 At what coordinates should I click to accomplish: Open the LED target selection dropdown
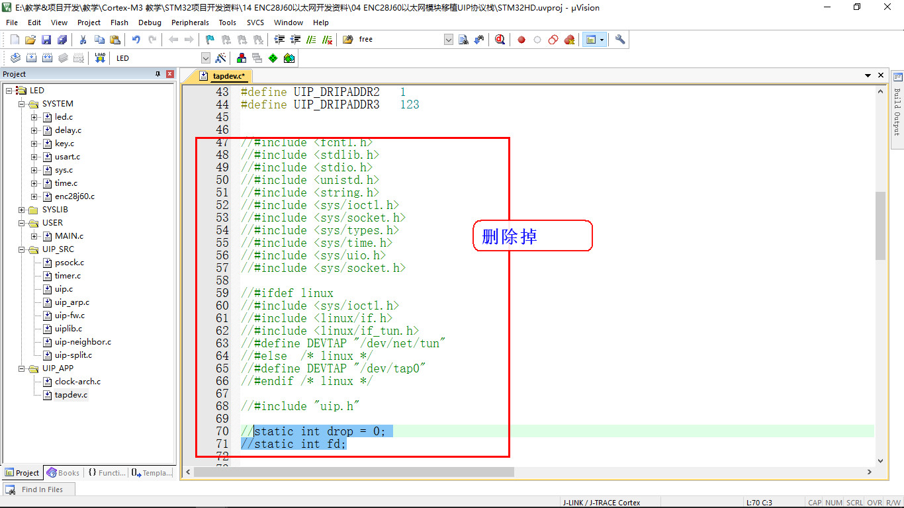[205, 58]
